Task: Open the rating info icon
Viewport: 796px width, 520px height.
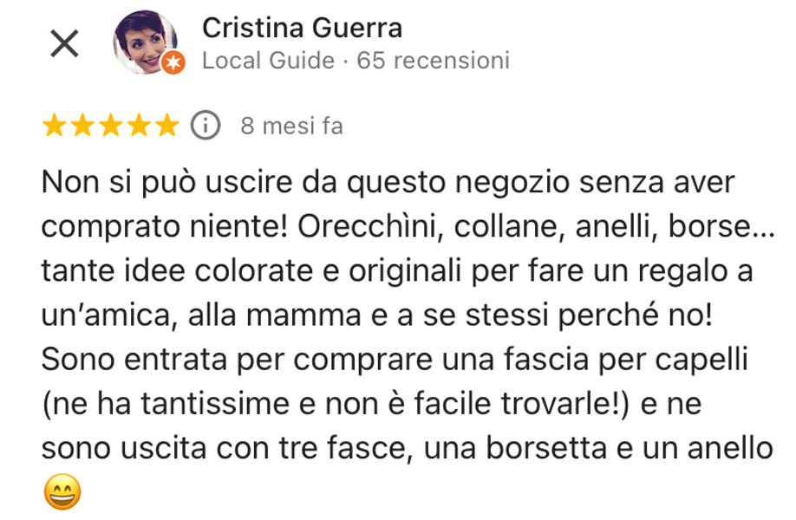Action: coord(205,127)
